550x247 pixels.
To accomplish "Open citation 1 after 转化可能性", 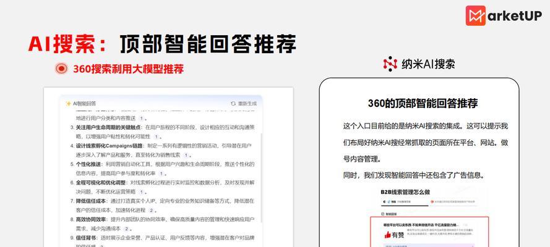I will click(x=156, y=137).
